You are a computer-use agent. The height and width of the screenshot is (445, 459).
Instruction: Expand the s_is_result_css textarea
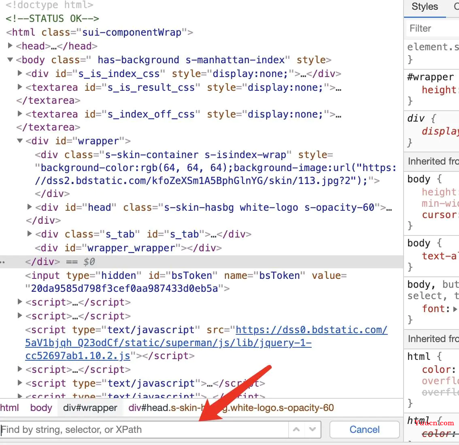(20, 87)
